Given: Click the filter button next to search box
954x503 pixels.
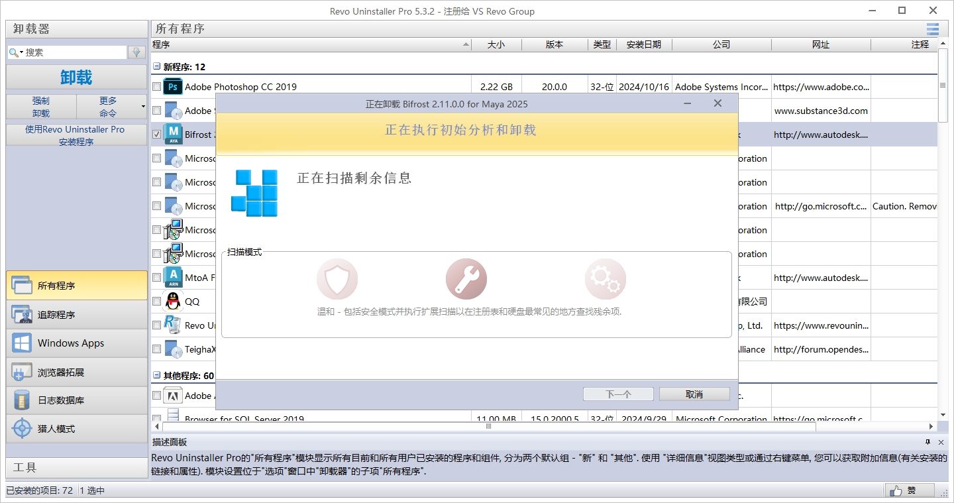Looking at the screenshot, I should click(137, 52).
